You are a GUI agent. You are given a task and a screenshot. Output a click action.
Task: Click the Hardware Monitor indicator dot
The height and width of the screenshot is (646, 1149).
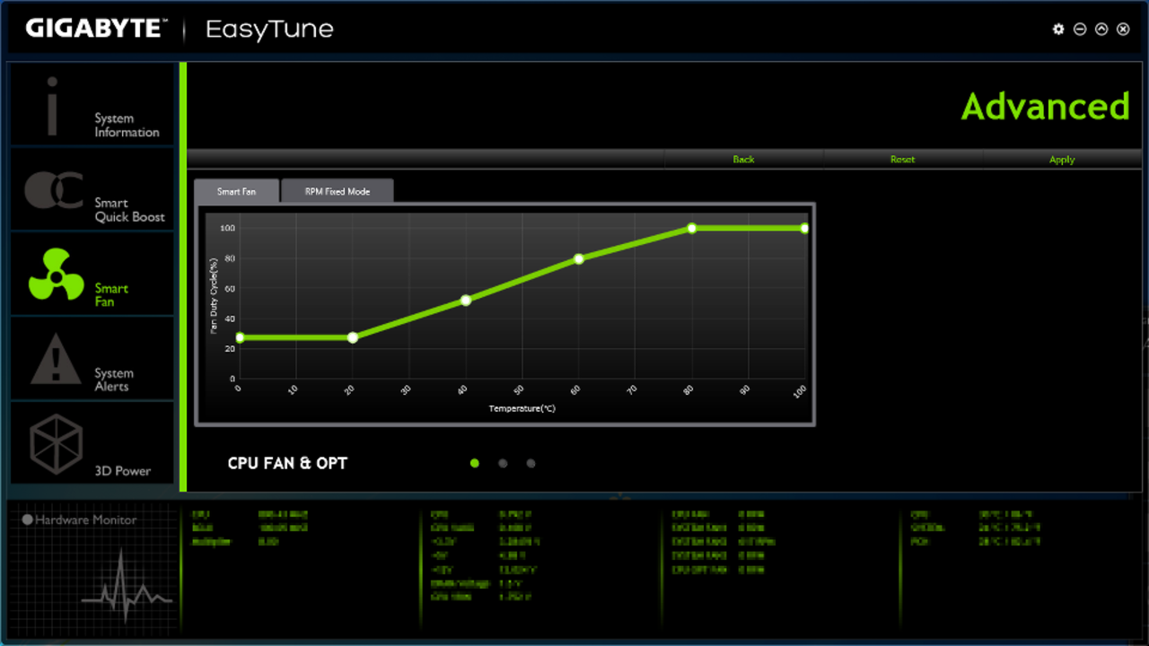30,519
